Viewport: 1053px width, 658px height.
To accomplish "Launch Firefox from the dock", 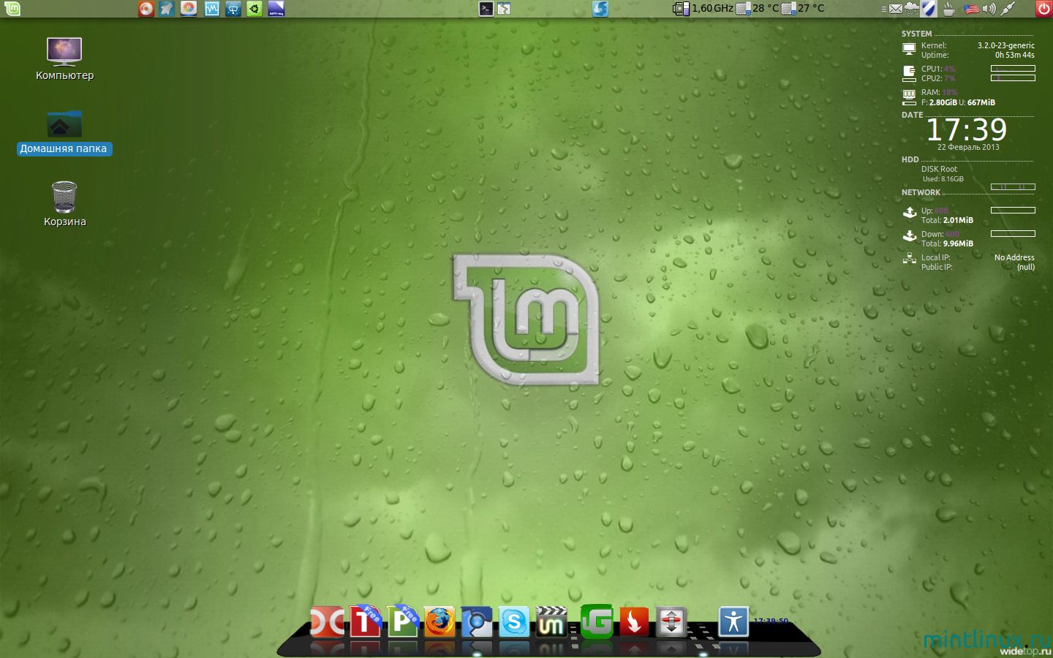I will click(x=439, y=623).
